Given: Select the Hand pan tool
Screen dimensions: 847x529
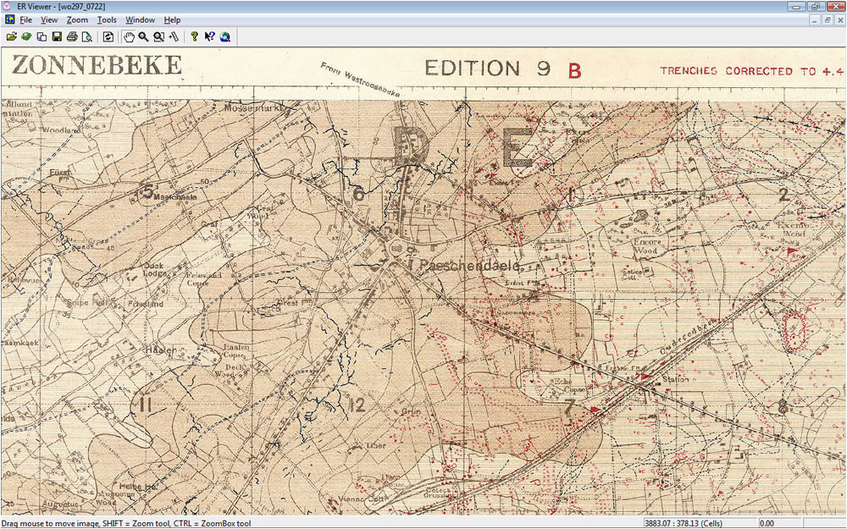Looking at the screenshot, I should pos(129,36).
